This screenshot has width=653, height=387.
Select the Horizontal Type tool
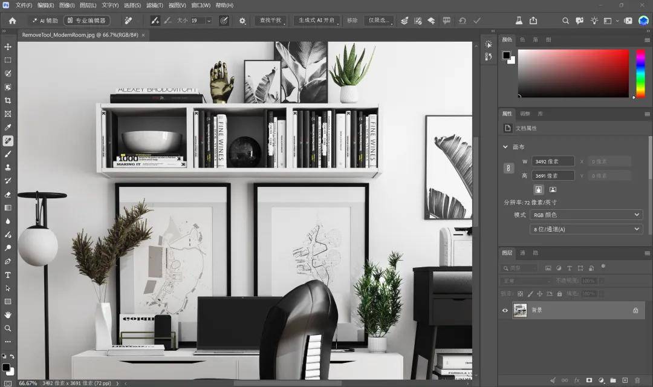point(8,275)
